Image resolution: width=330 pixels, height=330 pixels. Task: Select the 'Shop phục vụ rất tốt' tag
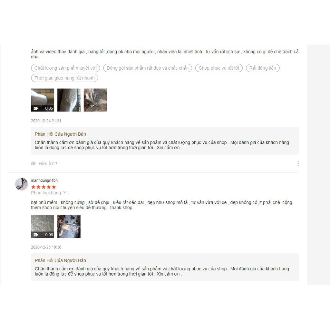(219, 68)
